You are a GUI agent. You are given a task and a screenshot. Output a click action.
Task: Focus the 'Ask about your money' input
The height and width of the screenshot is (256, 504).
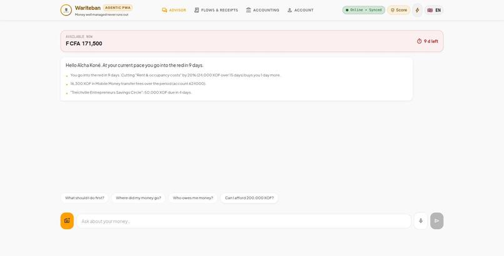tap(244, 221)
